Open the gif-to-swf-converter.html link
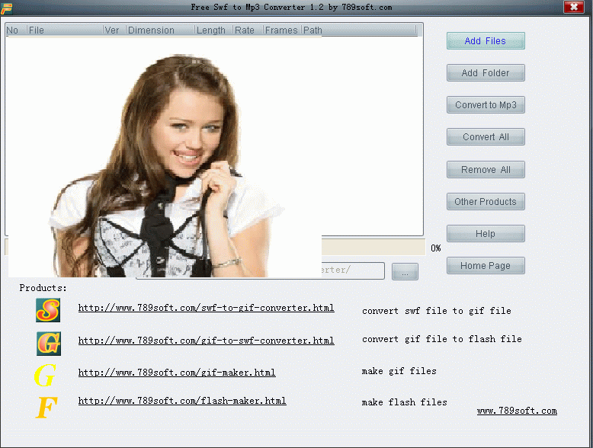 click(206, 341)
